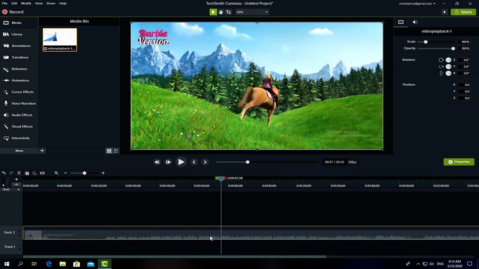Open the Behaviors tab
This screenshot has width=479, height=269.
pos(19,69)
